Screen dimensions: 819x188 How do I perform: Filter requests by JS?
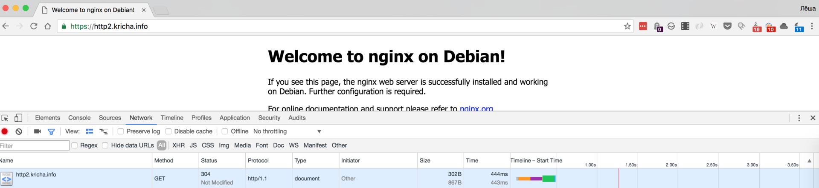pos(193,145)
